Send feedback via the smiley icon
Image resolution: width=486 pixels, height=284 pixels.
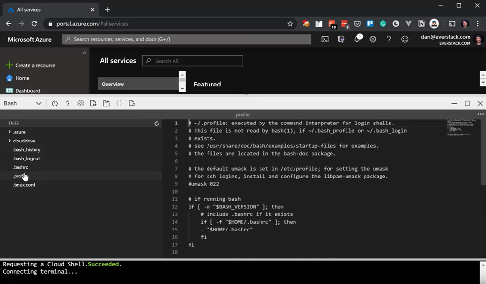[405, 39]
